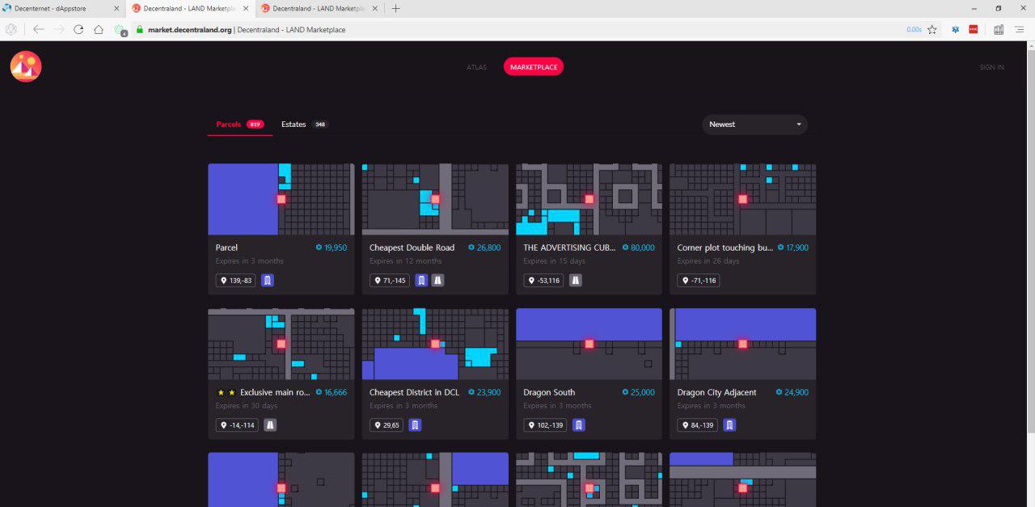This screenshot has width=1035, height=507.
Task: Open the browser main menu button
Action: pyautogui.click(x=1020, y=29)
